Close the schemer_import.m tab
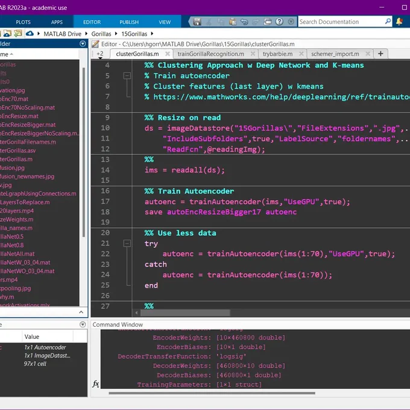This screenshot has width=410, height=410. [x=368, y=54]
